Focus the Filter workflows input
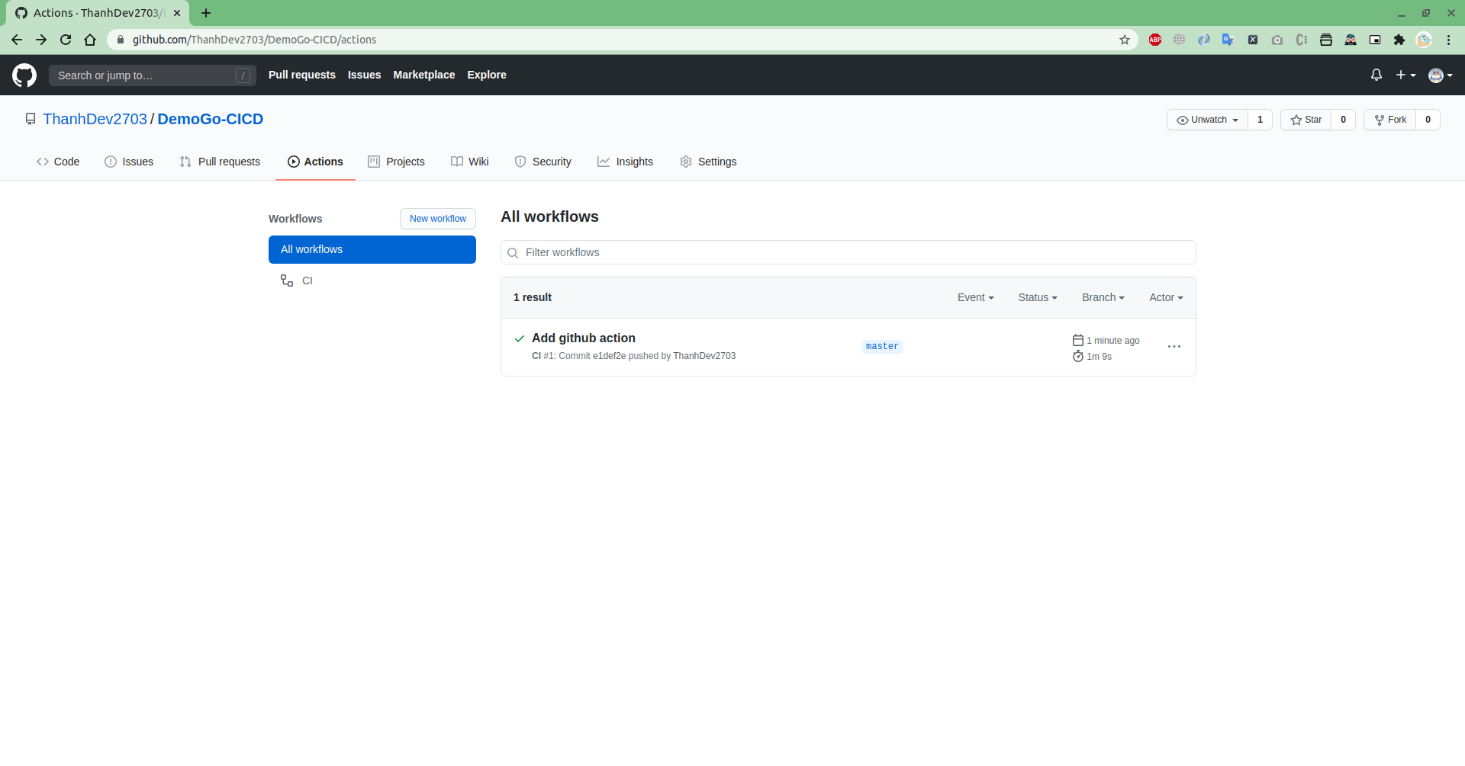This screenshot has width=1465, height=766. 848,252
